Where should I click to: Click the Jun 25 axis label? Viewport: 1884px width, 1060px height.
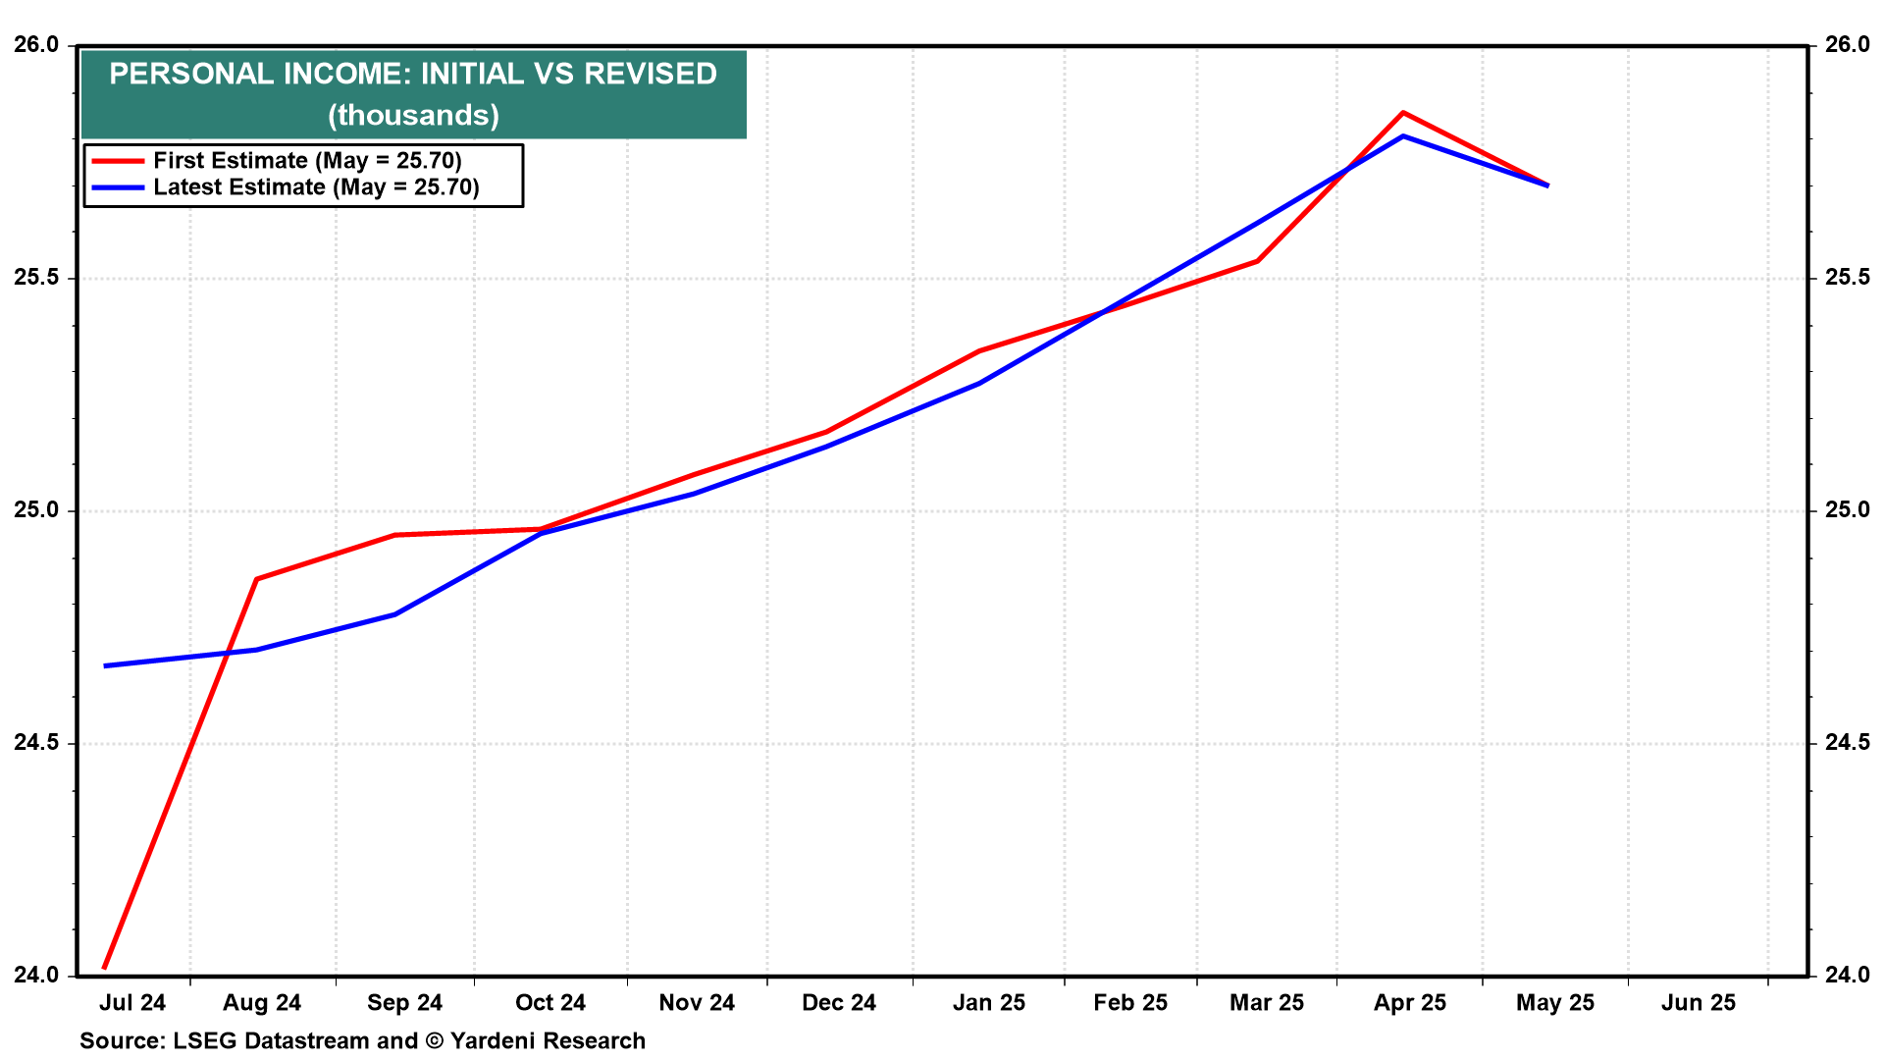click(1699, 1003)
